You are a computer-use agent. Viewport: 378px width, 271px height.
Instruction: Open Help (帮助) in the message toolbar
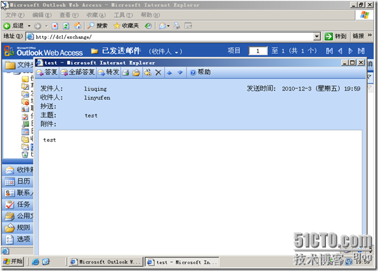point(200,72)
